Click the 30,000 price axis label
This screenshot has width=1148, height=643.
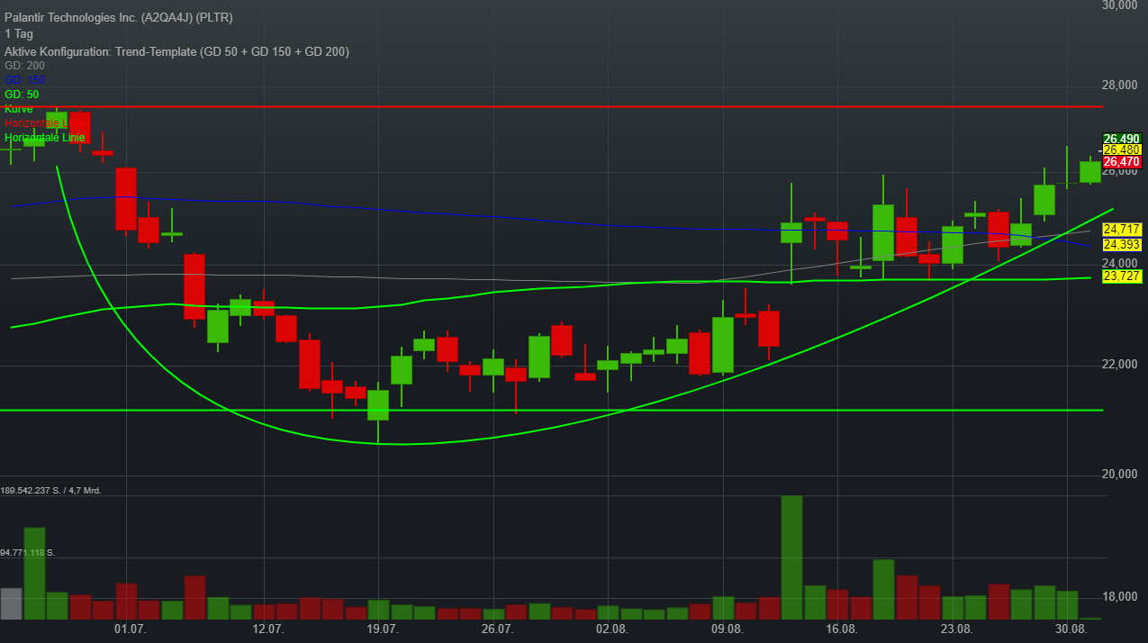1121,5
